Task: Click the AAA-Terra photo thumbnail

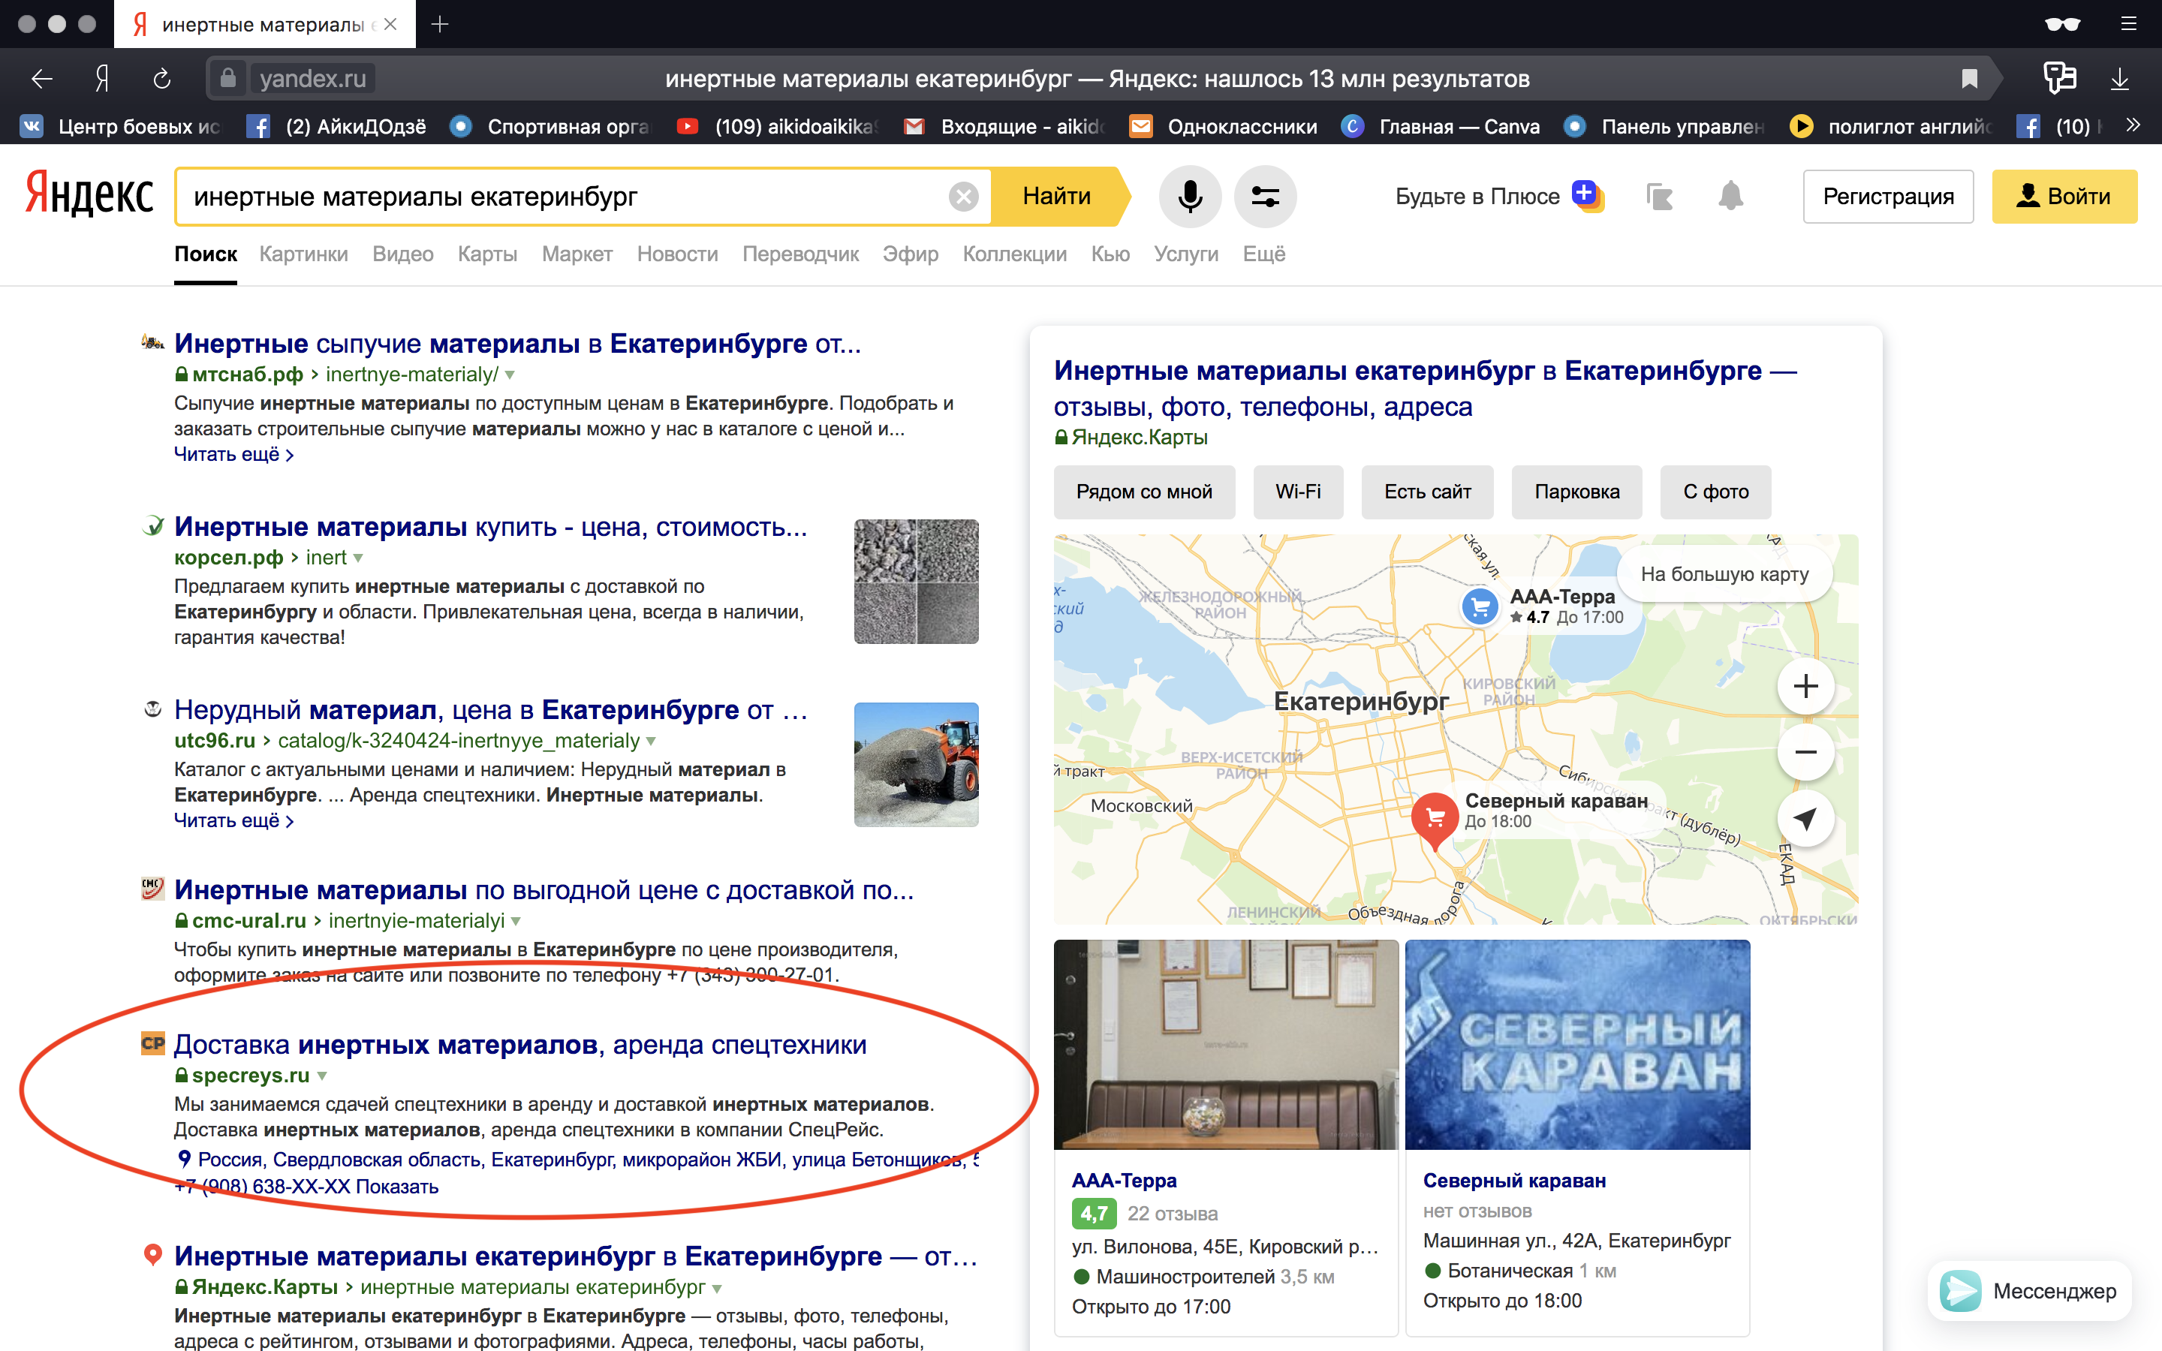Action: pyautogui.click(x=1225, y=1043)
